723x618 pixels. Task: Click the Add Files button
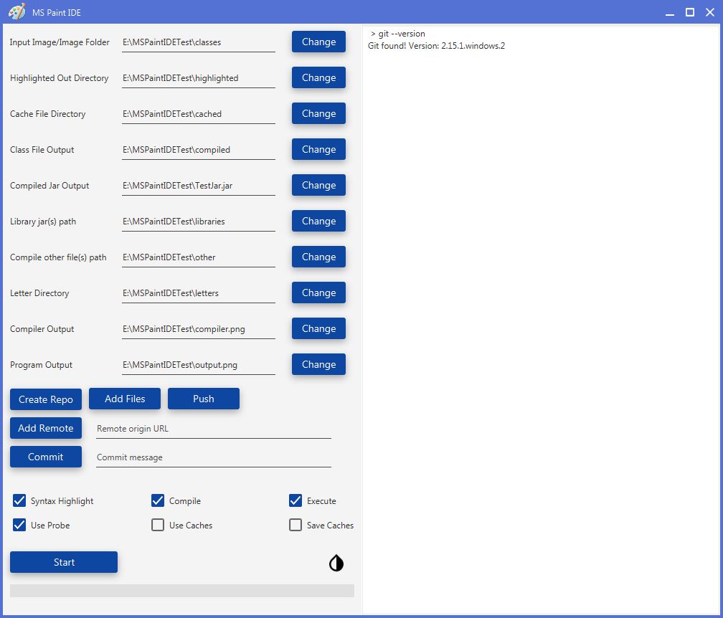click(x=124, y=399)
